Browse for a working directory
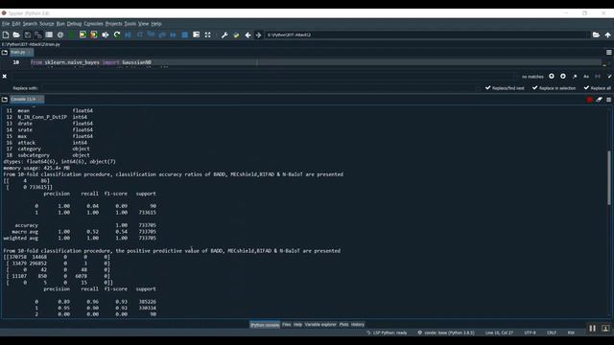The width and height of the screenshot is (614, 345). [x=596, y=34]
